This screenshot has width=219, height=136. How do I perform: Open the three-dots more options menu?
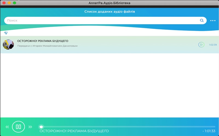click(x=213, y=21)
